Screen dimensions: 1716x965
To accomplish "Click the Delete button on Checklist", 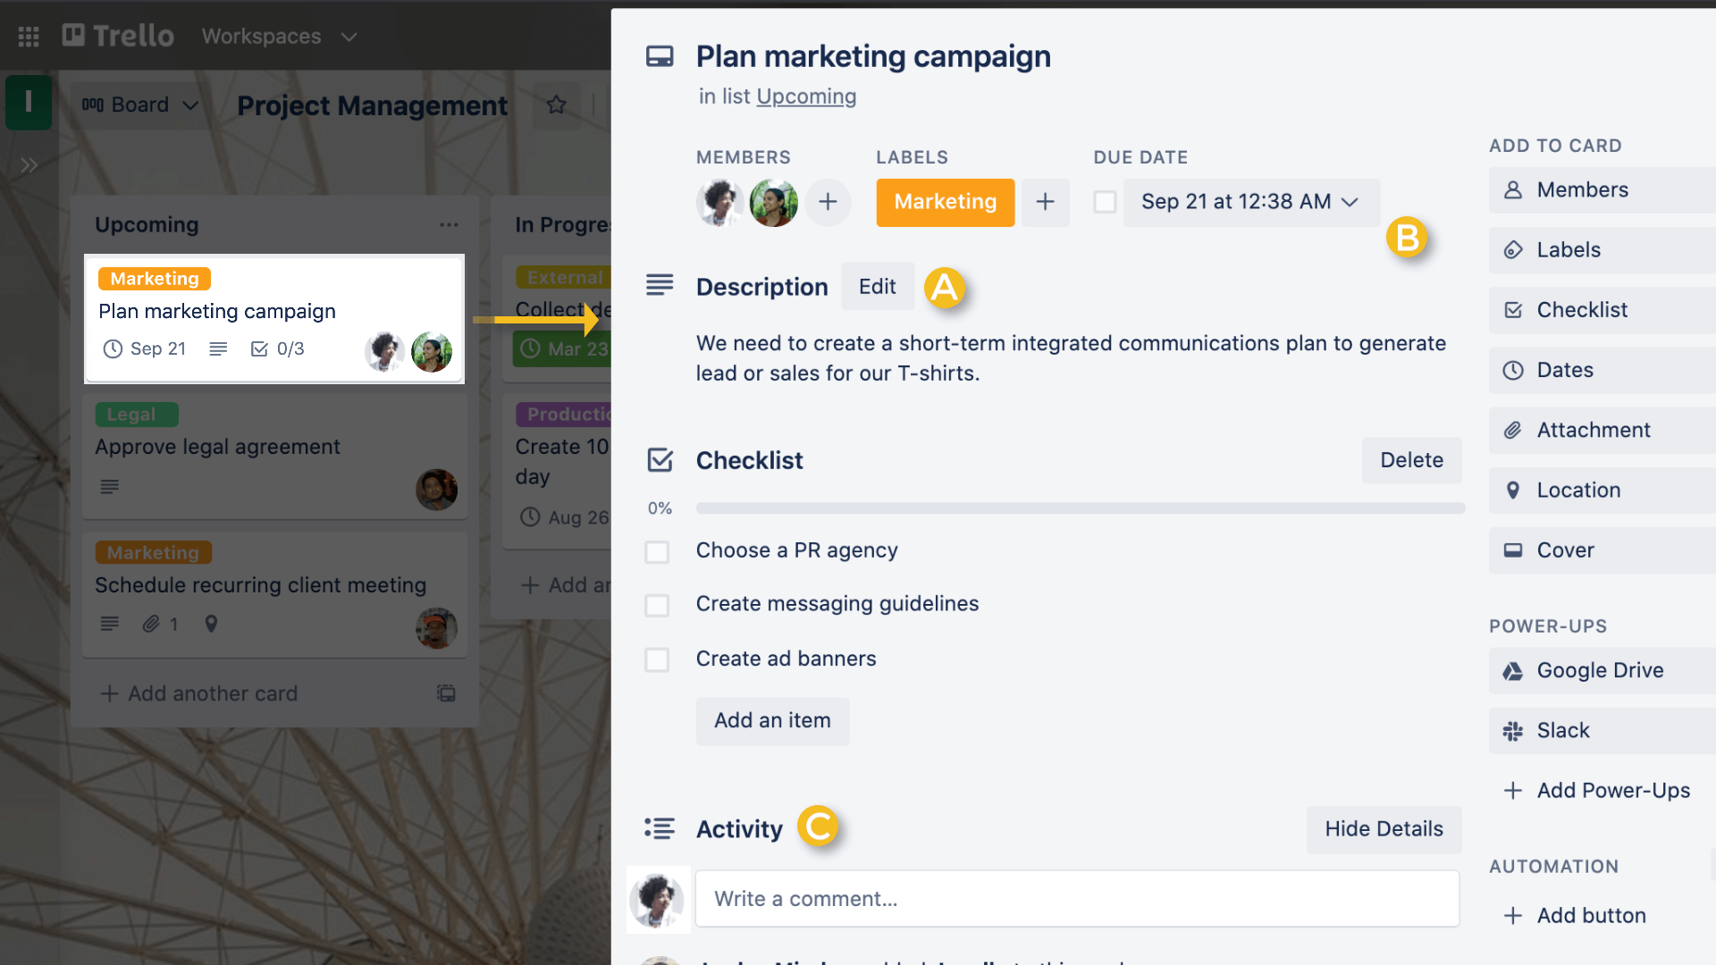I will click(1412, 458).
